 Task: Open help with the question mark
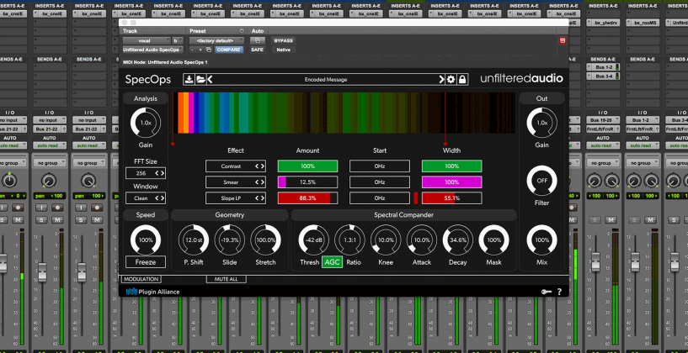click(559, 292)
